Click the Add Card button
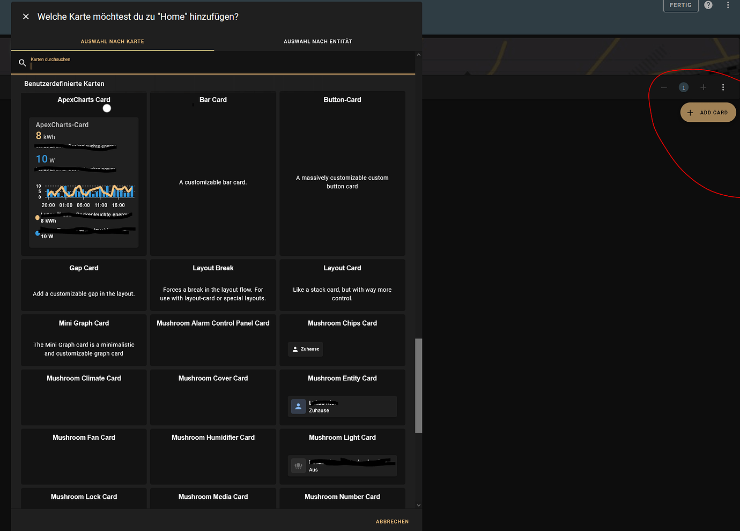This screenshot has height=531, width=740. click(708, 113)
